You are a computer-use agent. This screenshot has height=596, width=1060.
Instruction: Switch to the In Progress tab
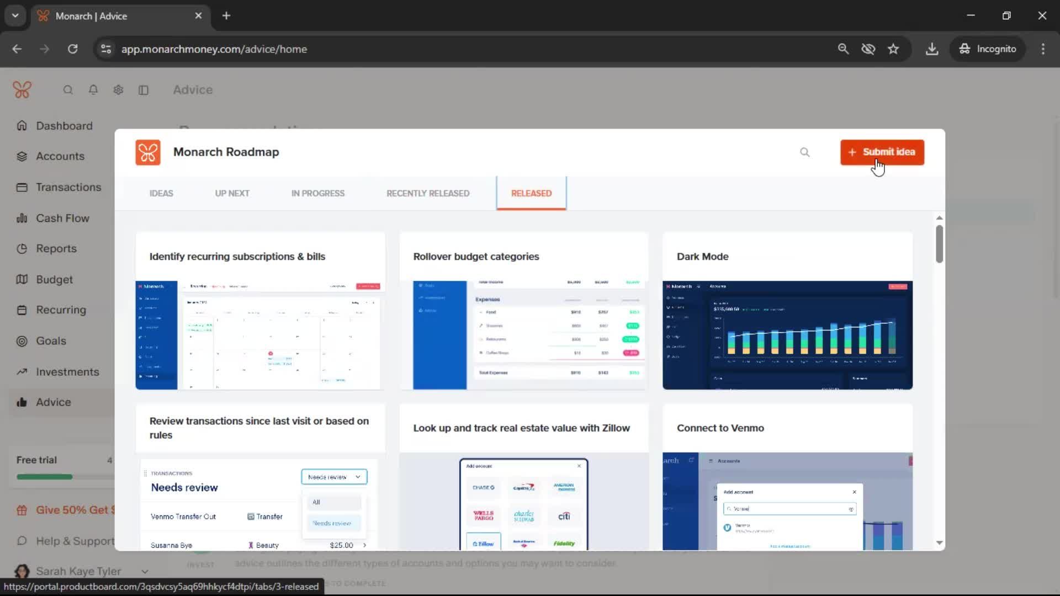[x=317, y=194]
